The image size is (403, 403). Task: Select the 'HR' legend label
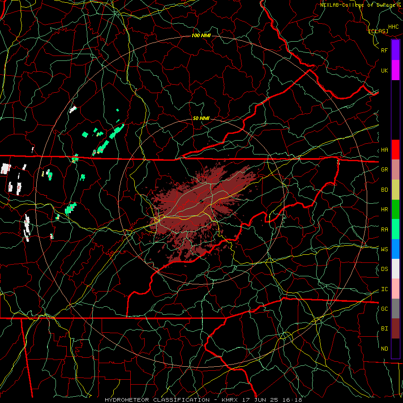[x=384, y=210]
